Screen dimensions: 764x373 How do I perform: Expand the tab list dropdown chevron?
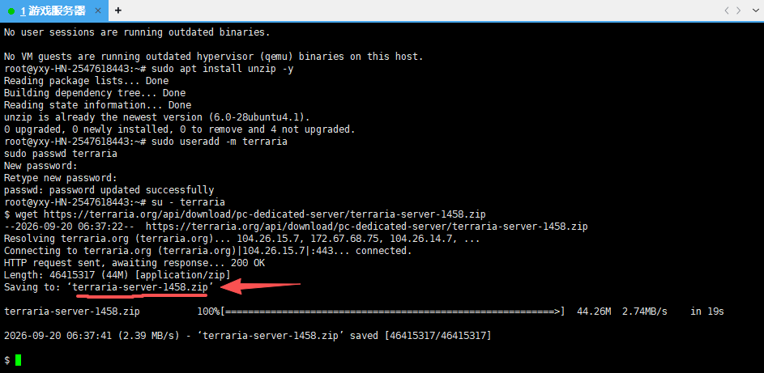pyautogui.click(x=756, y=11)
